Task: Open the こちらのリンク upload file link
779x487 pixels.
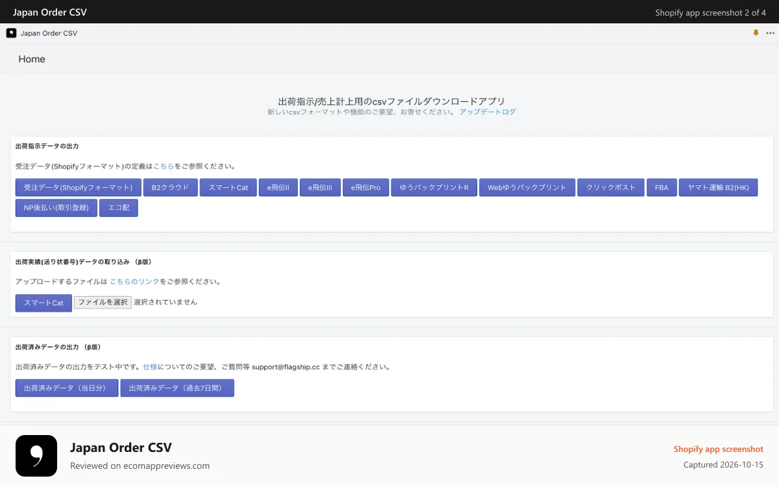Action: (134, 282)
